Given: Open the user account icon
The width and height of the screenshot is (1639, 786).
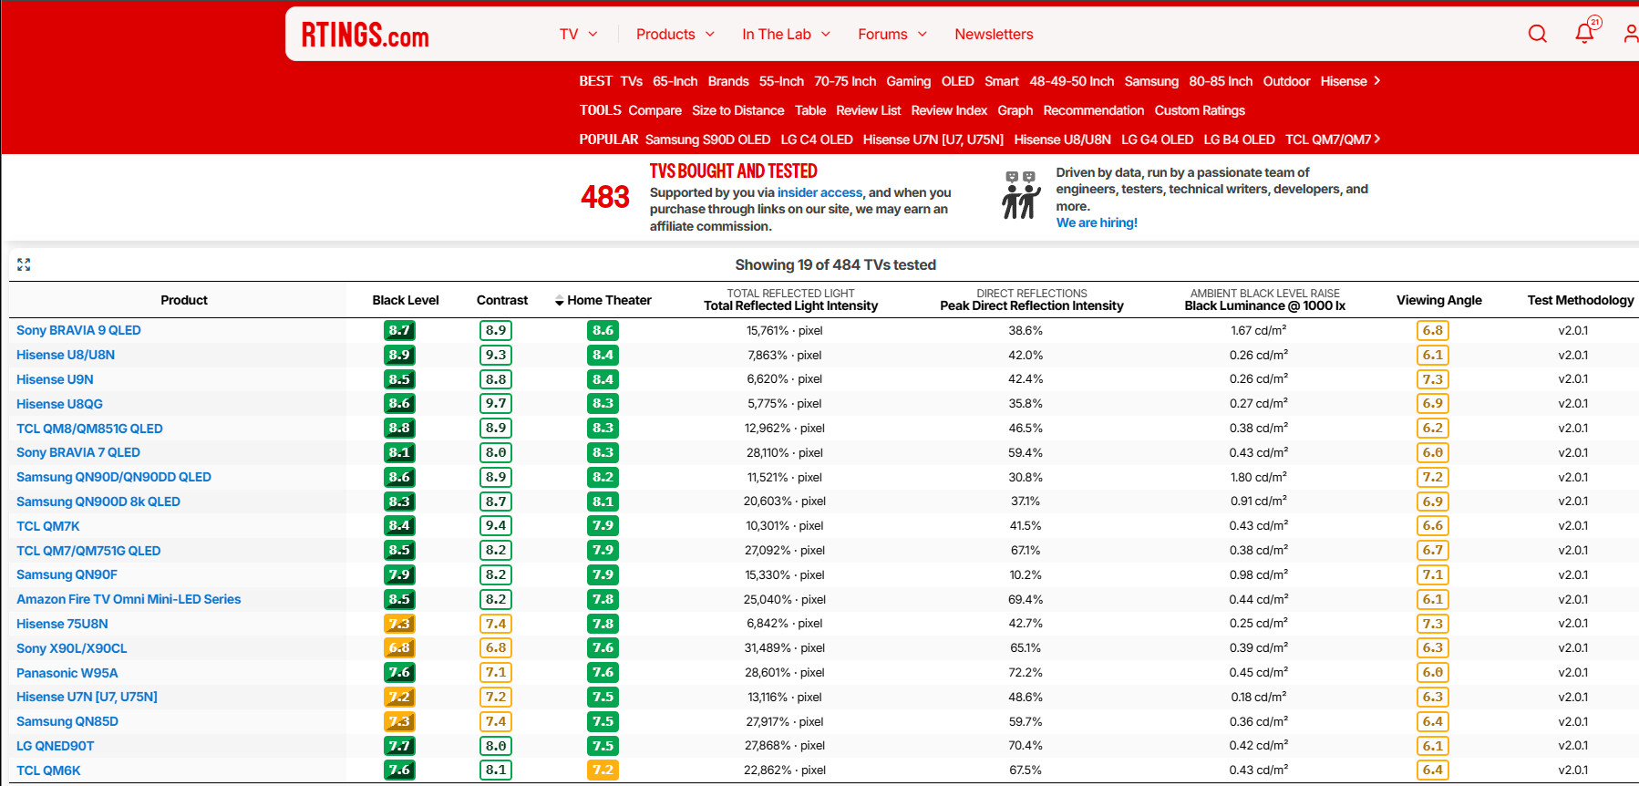Looking at the screenshot, I should 1630,34.
